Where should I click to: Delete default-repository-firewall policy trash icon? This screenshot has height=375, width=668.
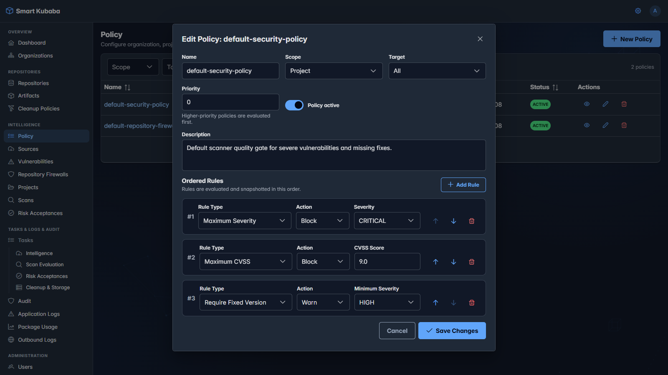click(x=624, y=125)
